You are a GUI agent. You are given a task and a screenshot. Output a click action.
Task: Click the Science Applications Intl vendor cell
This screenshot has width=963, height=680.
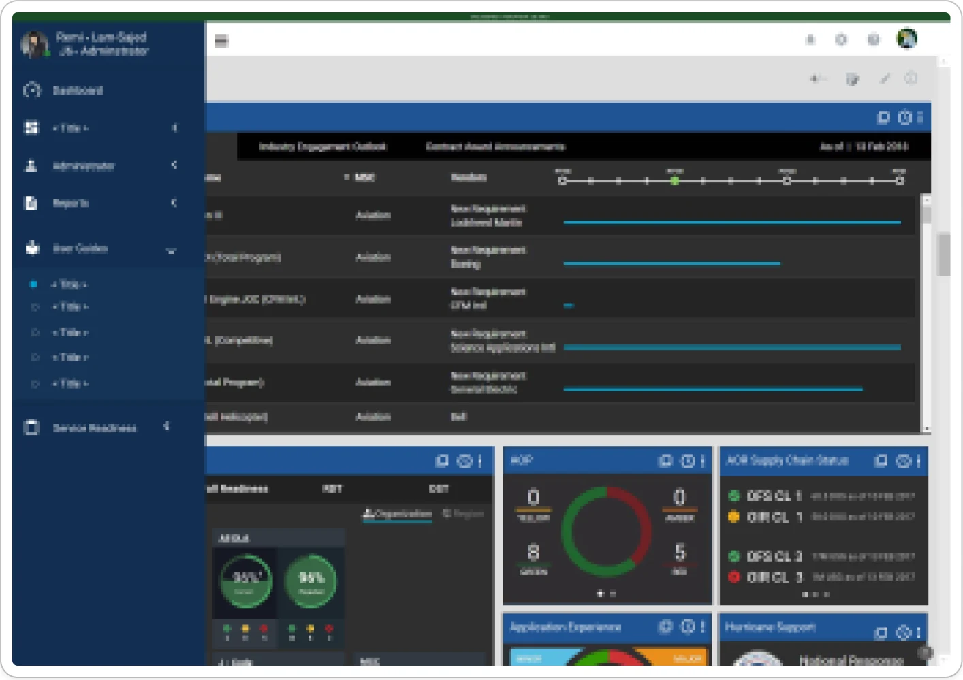503,347
